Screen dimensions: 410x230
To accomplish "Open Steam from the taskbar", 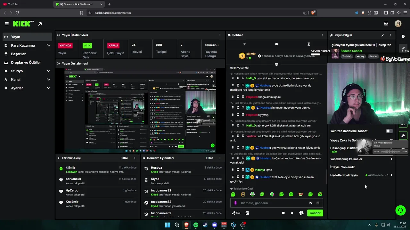I will pos(205,225).
